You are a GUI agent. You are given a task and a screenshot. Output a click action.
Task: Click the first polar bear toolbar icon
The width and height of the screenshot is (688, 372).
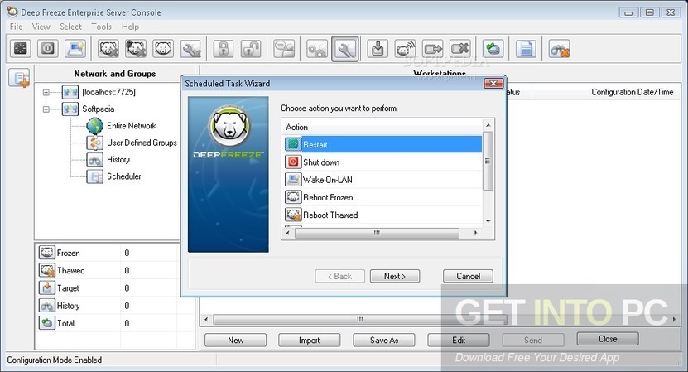pos(108,48)
